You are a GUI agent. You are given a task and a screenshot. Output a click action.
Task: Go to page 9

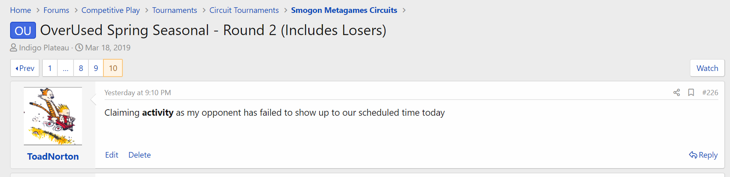point(96,68)
